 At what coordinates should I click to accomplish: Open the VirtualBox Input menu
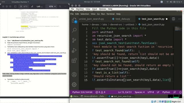95,9
